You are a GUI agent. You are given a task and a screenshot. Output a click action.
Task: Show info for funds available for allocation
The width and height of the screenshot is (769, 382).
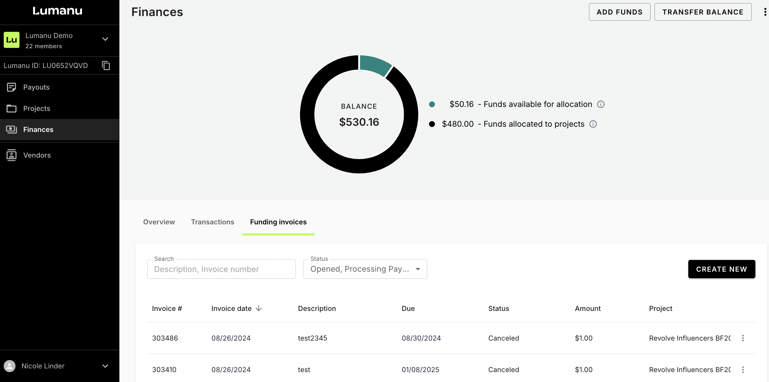coord(601,104)
